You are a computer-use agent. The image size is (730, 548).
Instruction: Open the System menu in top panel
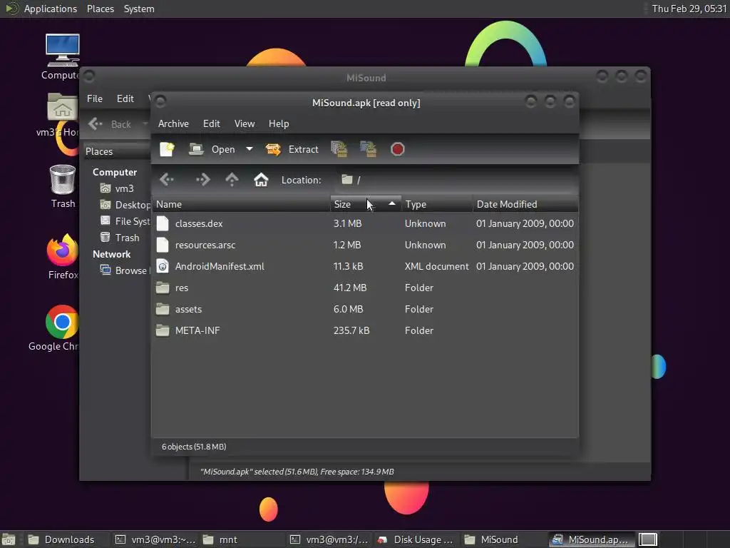(x=139, y=9)
